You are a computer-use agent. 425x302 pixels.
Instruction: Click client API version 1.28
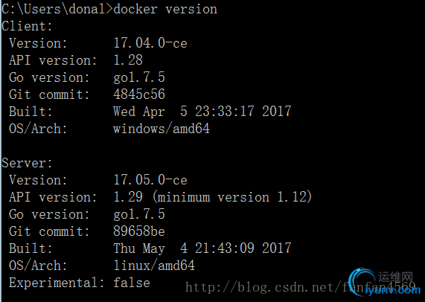click(128, 60)
